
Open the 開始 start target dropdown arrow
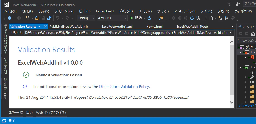pyautogui.click(x=144, y=18)
